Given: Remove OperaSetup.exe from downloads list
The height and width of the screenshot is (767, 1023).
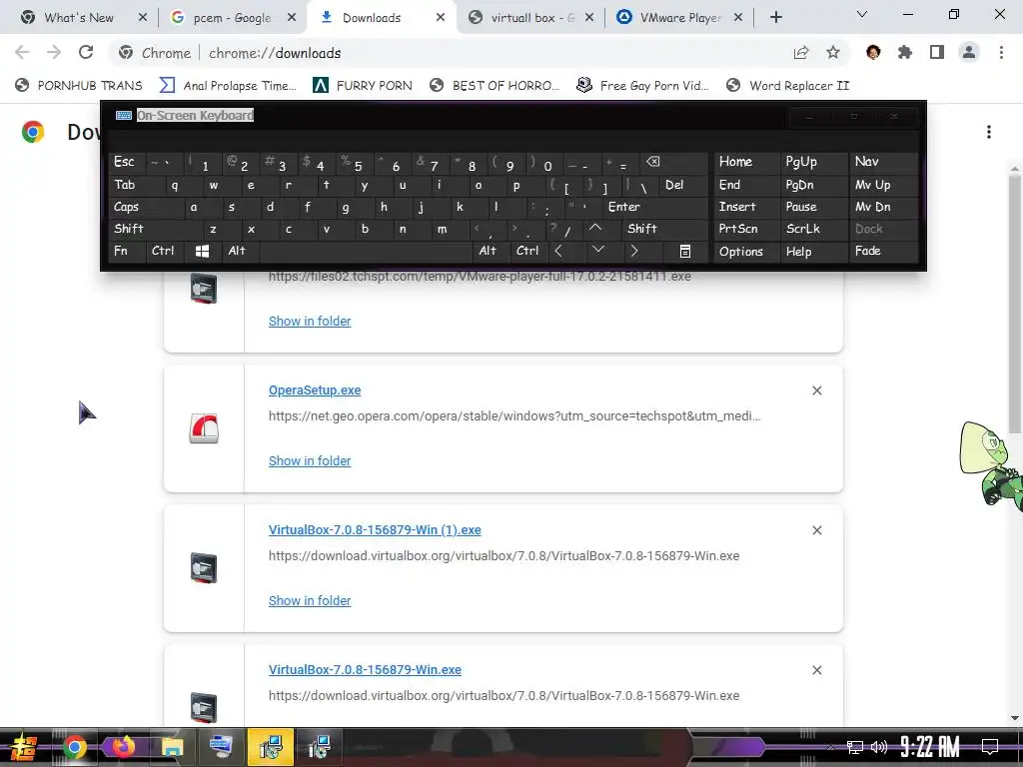Looking at the screenshot, I should (817, 390).
